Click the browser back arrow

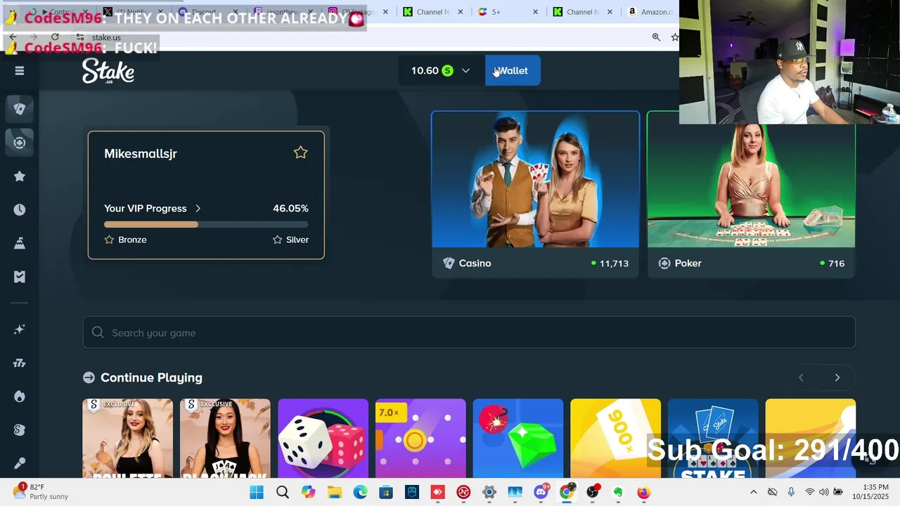click(13, 37)
